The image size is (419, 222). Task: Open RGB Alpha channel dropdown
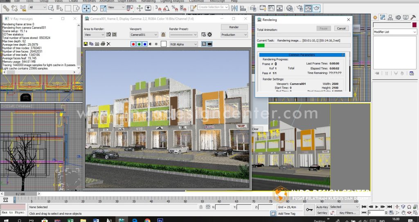183,44
